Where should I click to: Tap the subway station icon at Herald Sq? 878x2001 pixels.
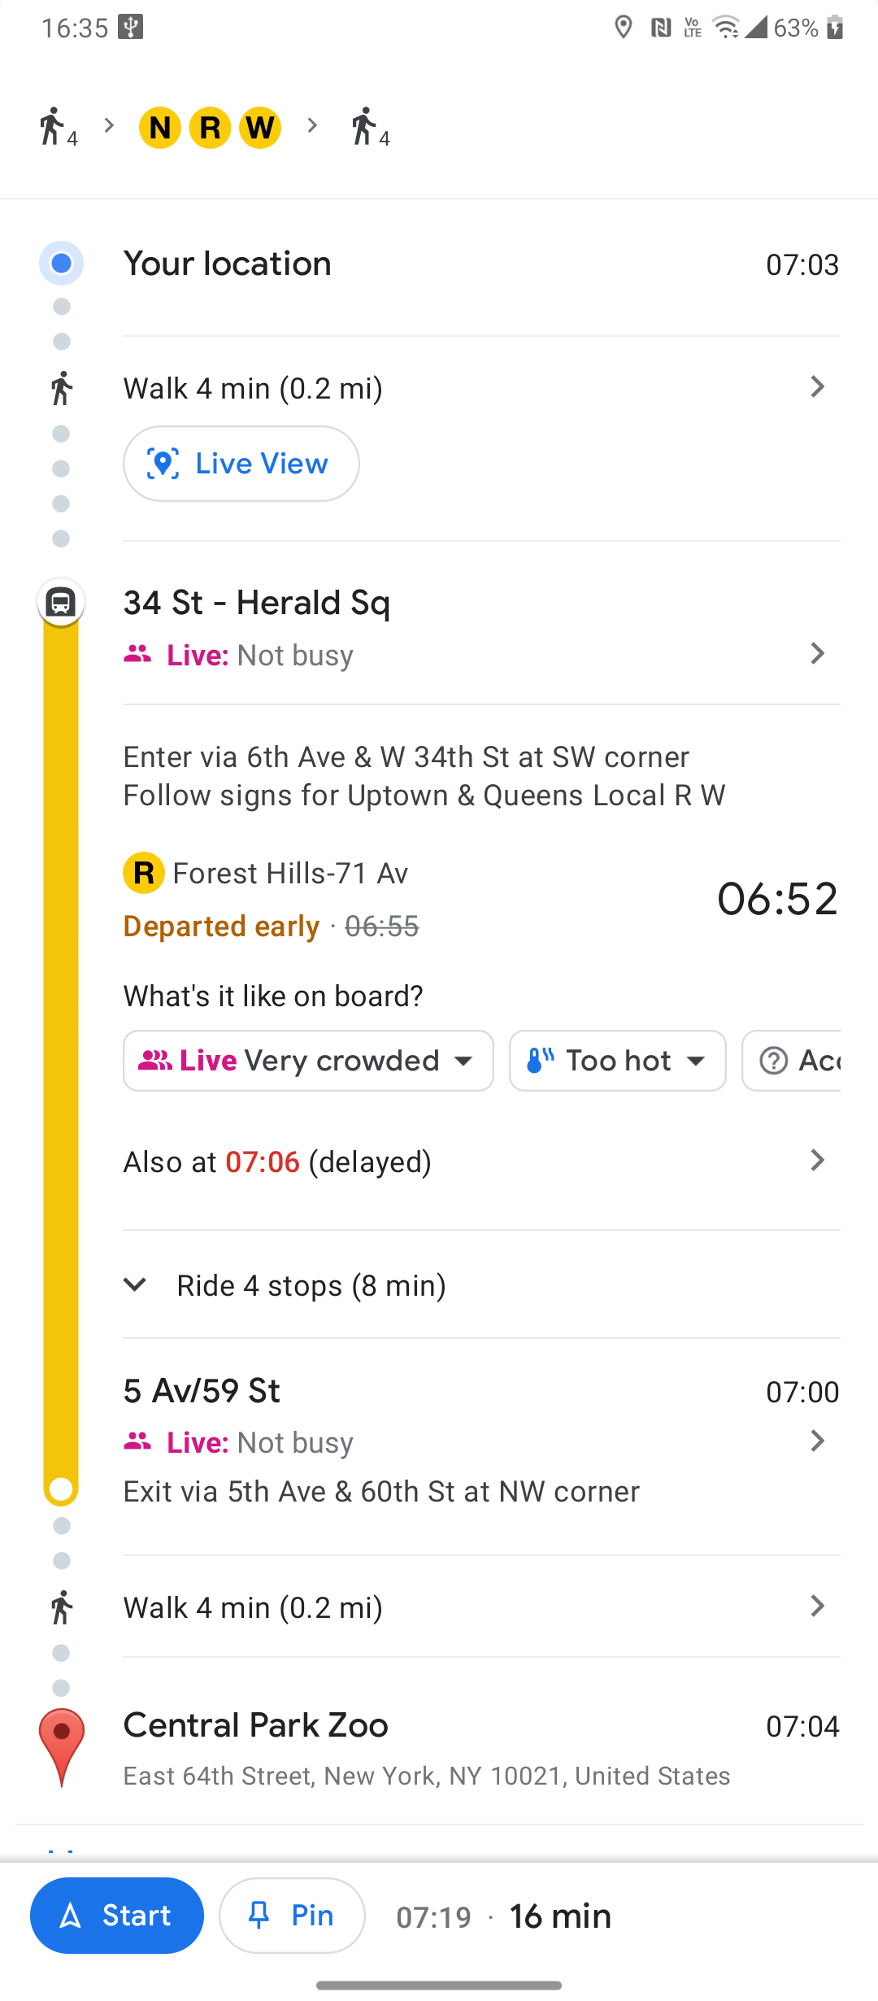tap(61, 603)
